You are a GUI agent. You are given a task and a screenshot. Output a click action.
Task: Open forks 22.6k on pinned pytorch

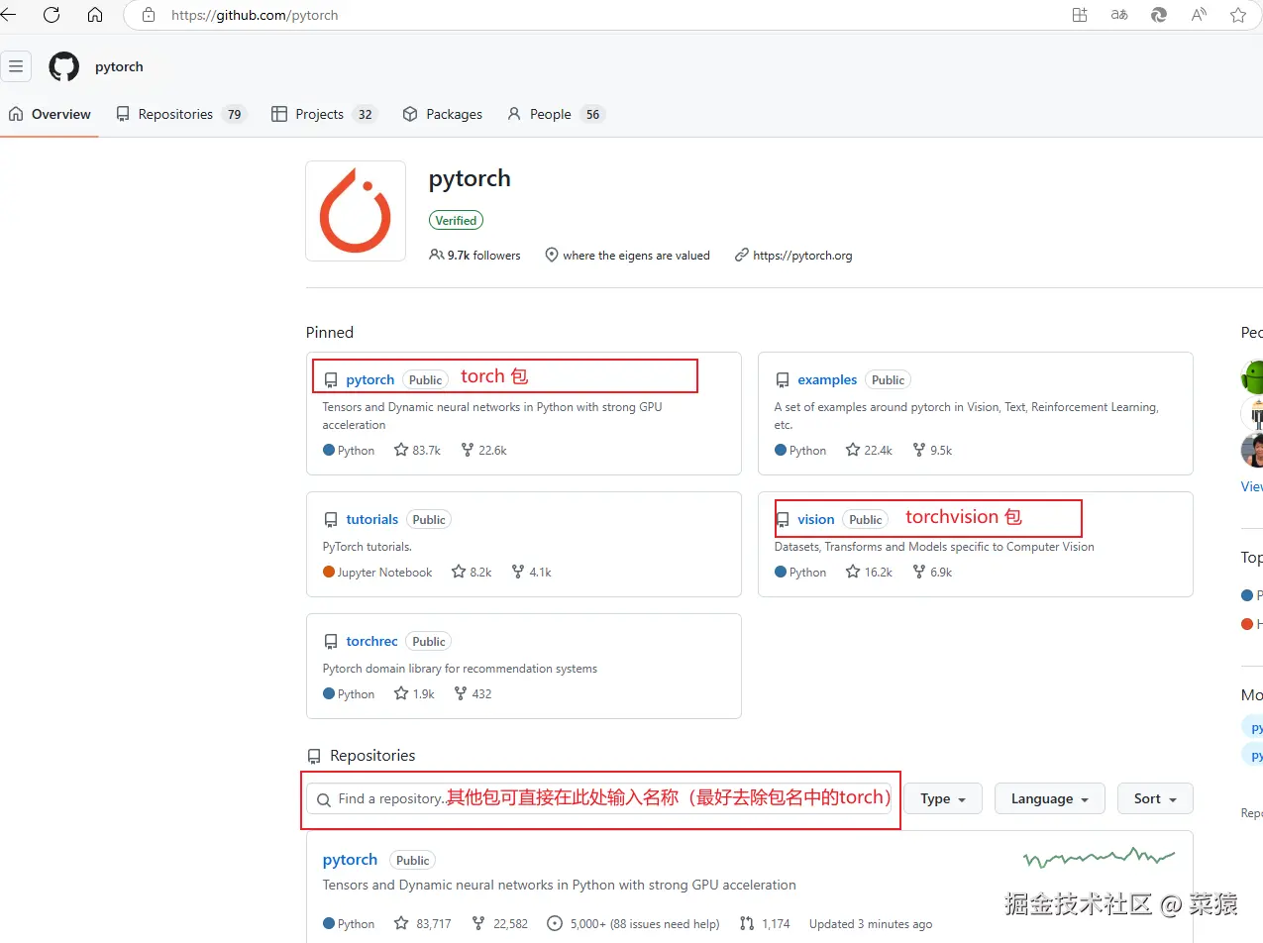pyautogui.click(x=483, y=450)
